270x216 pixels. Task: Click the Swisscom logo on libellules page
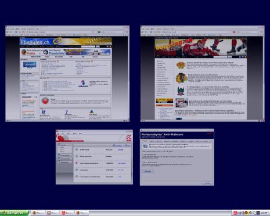pos(83,84)
